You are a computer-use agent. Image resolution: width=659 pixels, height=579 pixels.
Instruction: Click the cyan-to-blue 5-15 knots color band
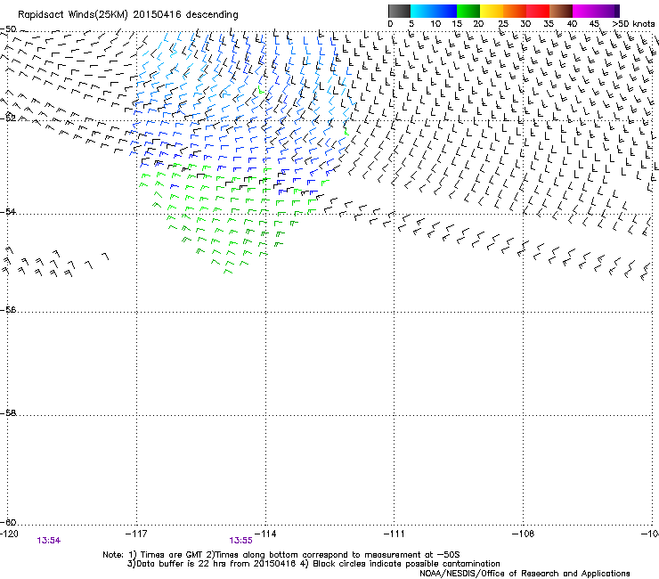[x=434, y=11]
